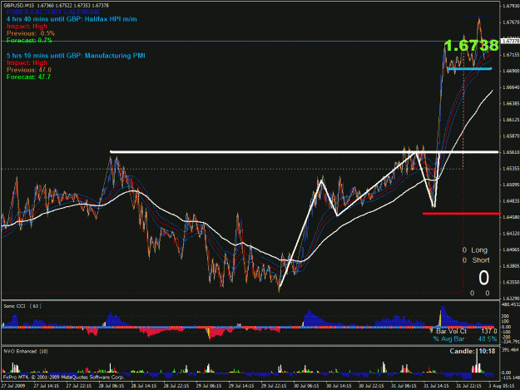Select the Sonic CCI (63) indicator label
The height and width of the screenshot is (390, 520).
click(x=22, y=306)
